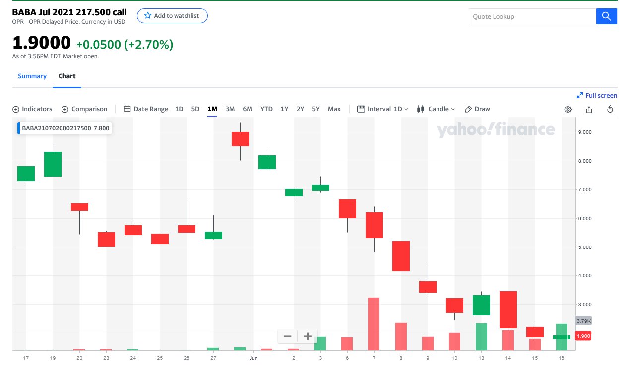Image resolution: width=625 pixels, height=369 pixels.
Task: Switch to the Summary tab
Action: pos(32,76)
